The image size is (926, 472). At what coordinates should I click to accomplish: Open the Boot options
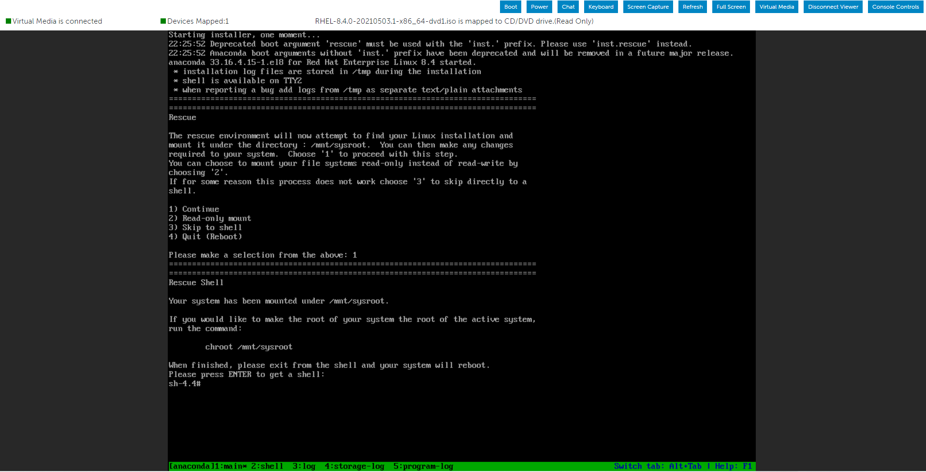(510, 6)
